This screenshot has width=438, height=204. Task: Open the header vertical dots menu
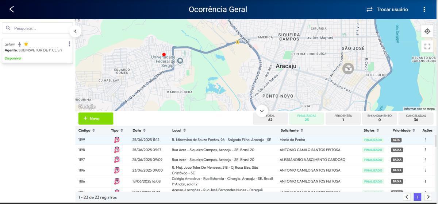424,9
